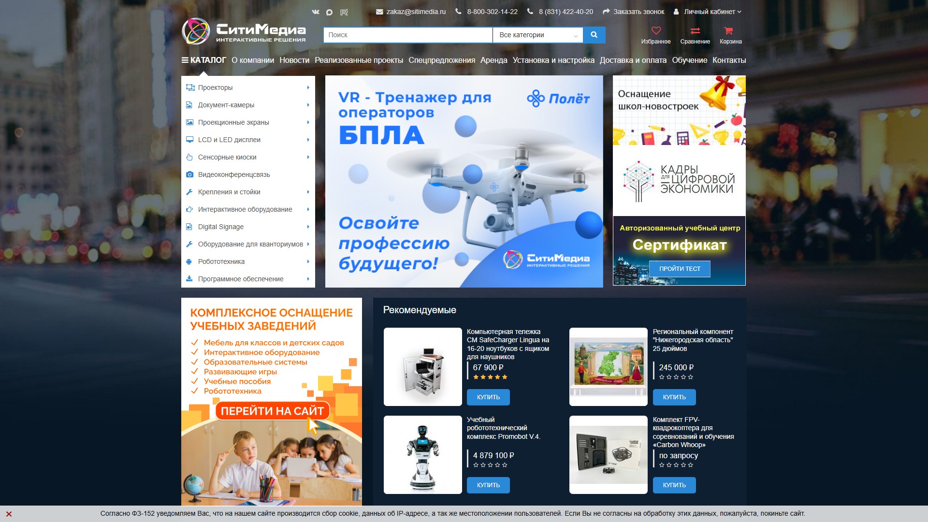Expand the Документ-камеры submenu arrow
Screen dimensions: 928x522
coord(308,105)
